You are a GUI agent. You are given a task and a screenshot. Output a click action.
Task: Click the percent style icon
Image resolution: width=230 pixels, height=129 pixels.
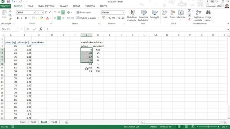coord(110,18)
